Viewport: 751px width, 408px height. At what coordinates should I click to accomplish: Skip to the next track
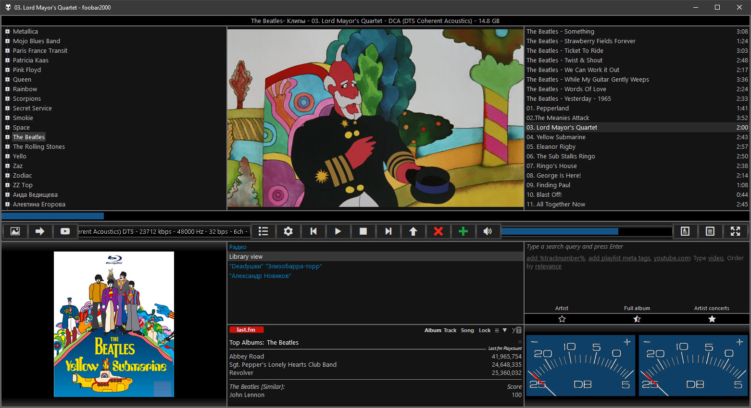click(x=388, y=231)
